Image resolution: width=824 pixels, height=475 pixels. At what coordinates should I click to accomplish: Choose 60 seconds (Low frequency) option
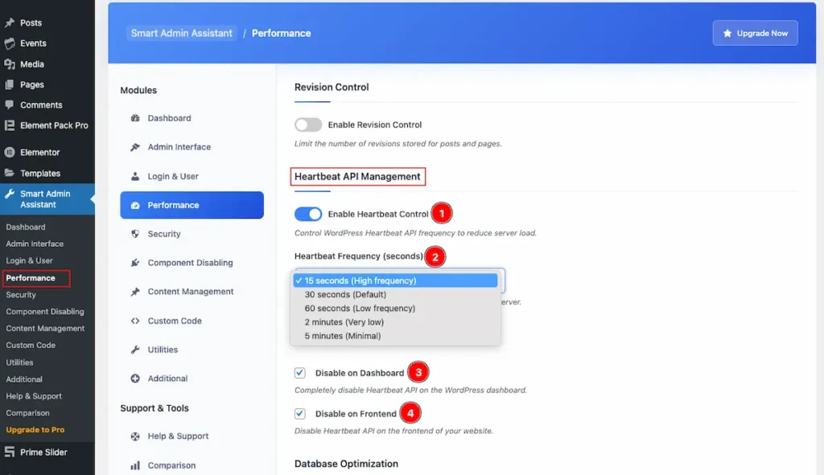(x=395, y=308)
